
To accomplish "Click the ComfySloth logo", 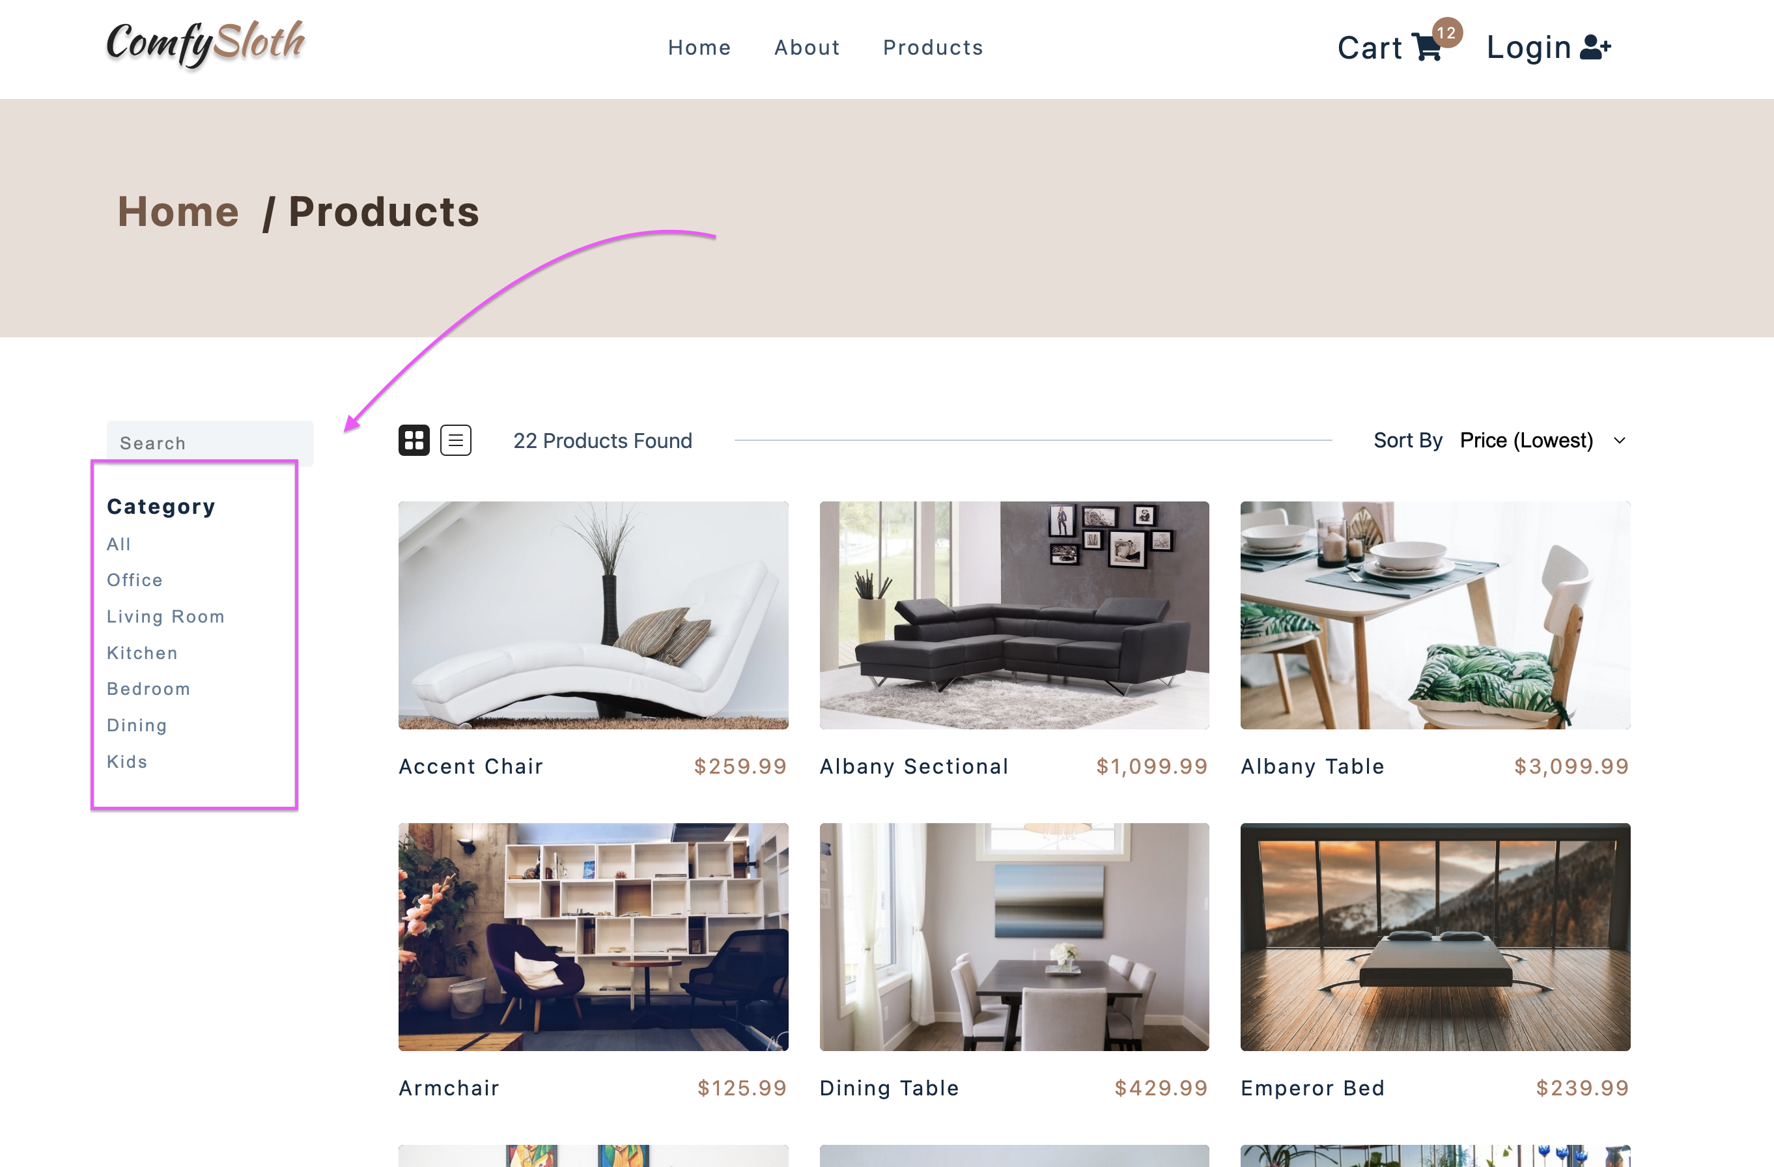I will point(206,44).
